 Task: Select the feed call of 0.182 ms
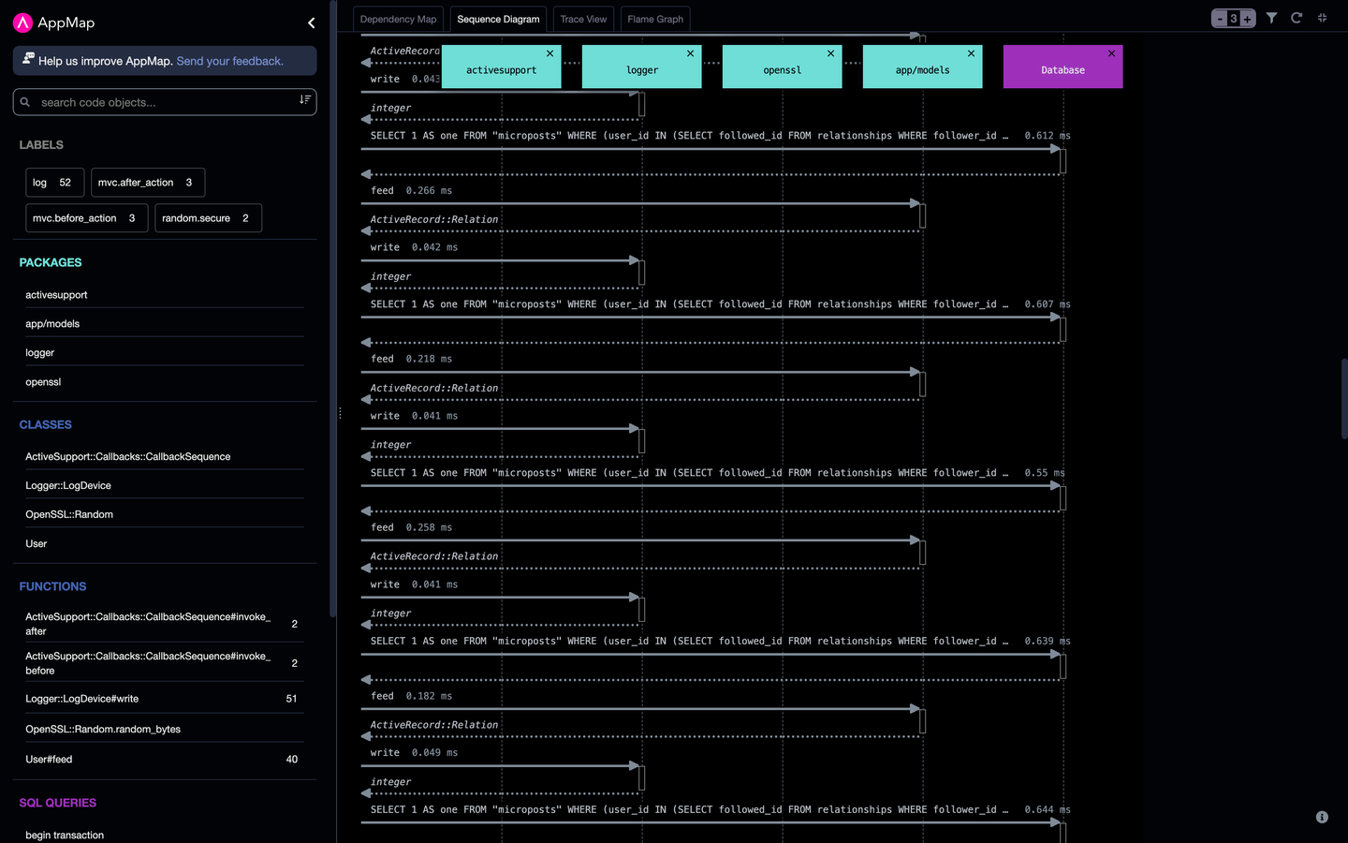[411, 697]
